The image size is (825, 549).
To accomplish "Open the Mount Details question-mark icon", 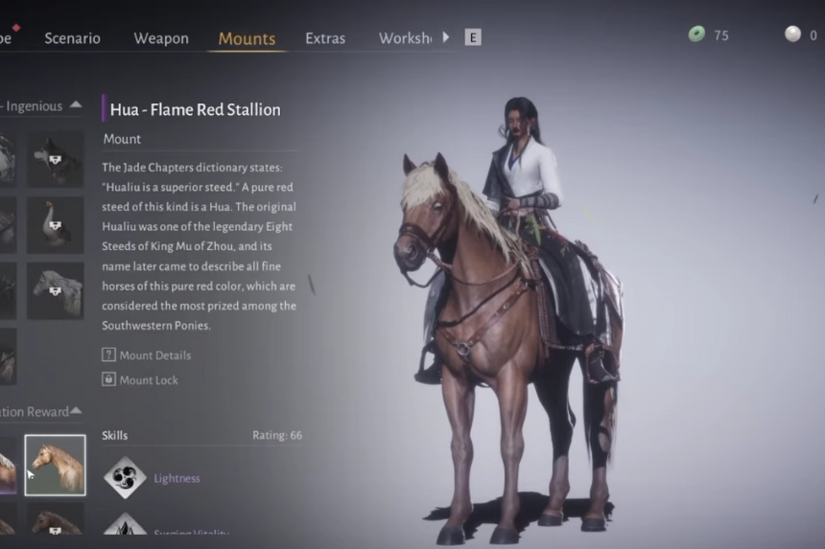I will tap(108, 355).
